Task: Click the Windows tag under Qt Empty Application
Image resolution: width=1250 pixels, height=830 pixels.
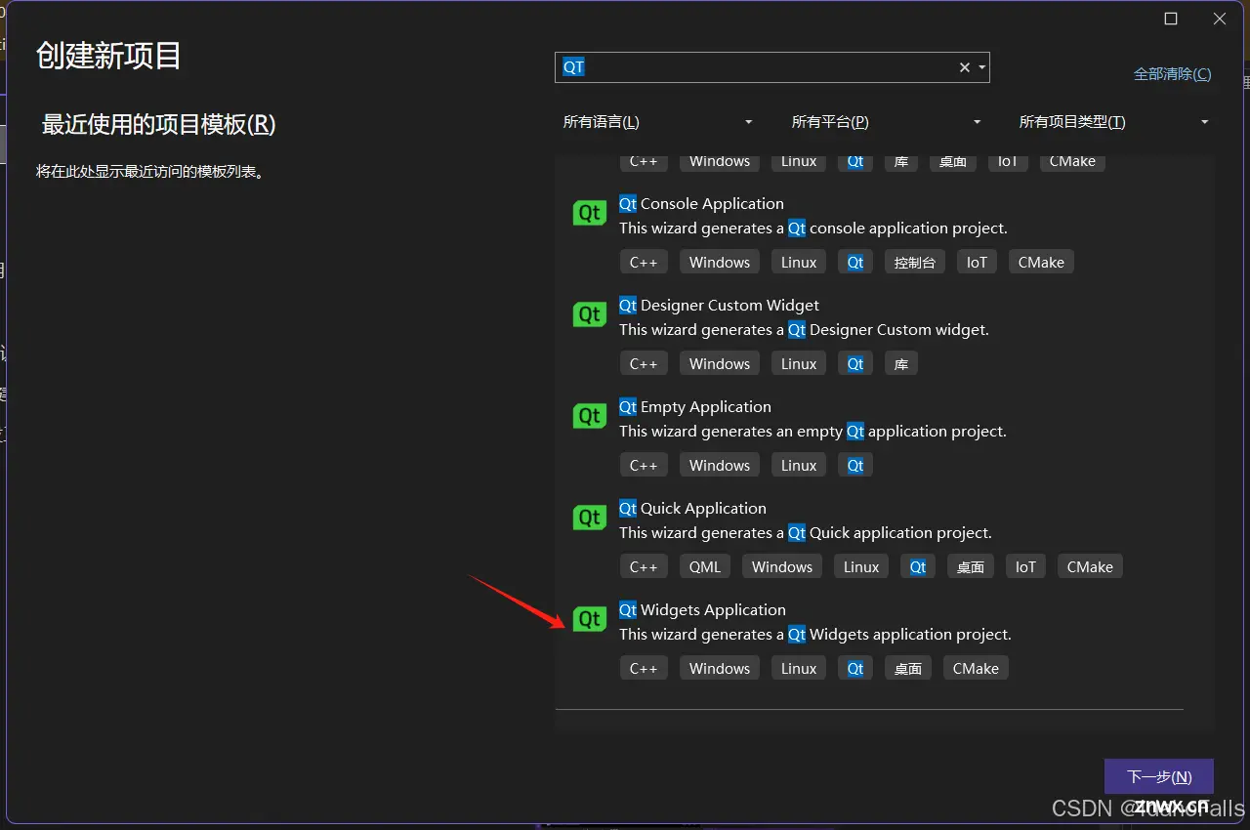Action: 720,466
